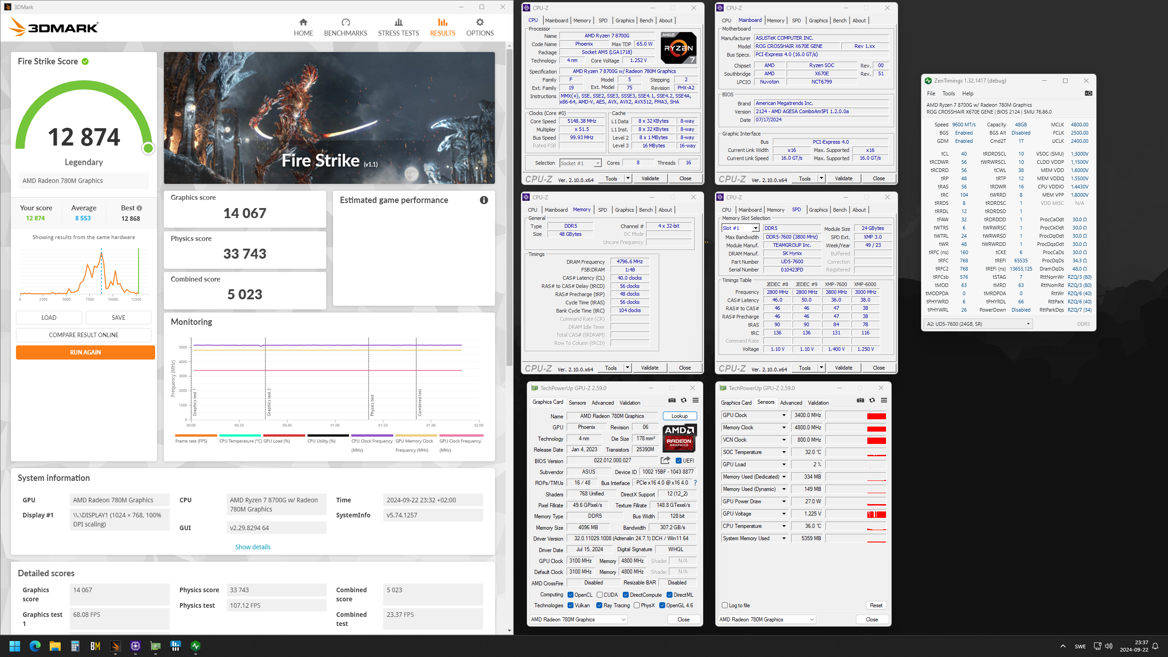Screen dimensions: 1168x657
Task: Open File Explorer from the taskbar
Action: pos(55,646)
